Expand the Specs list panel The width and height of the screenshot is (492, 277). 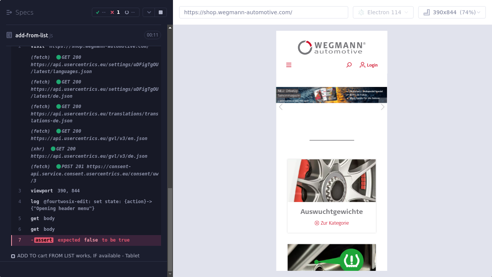click(x=10, y=12)
